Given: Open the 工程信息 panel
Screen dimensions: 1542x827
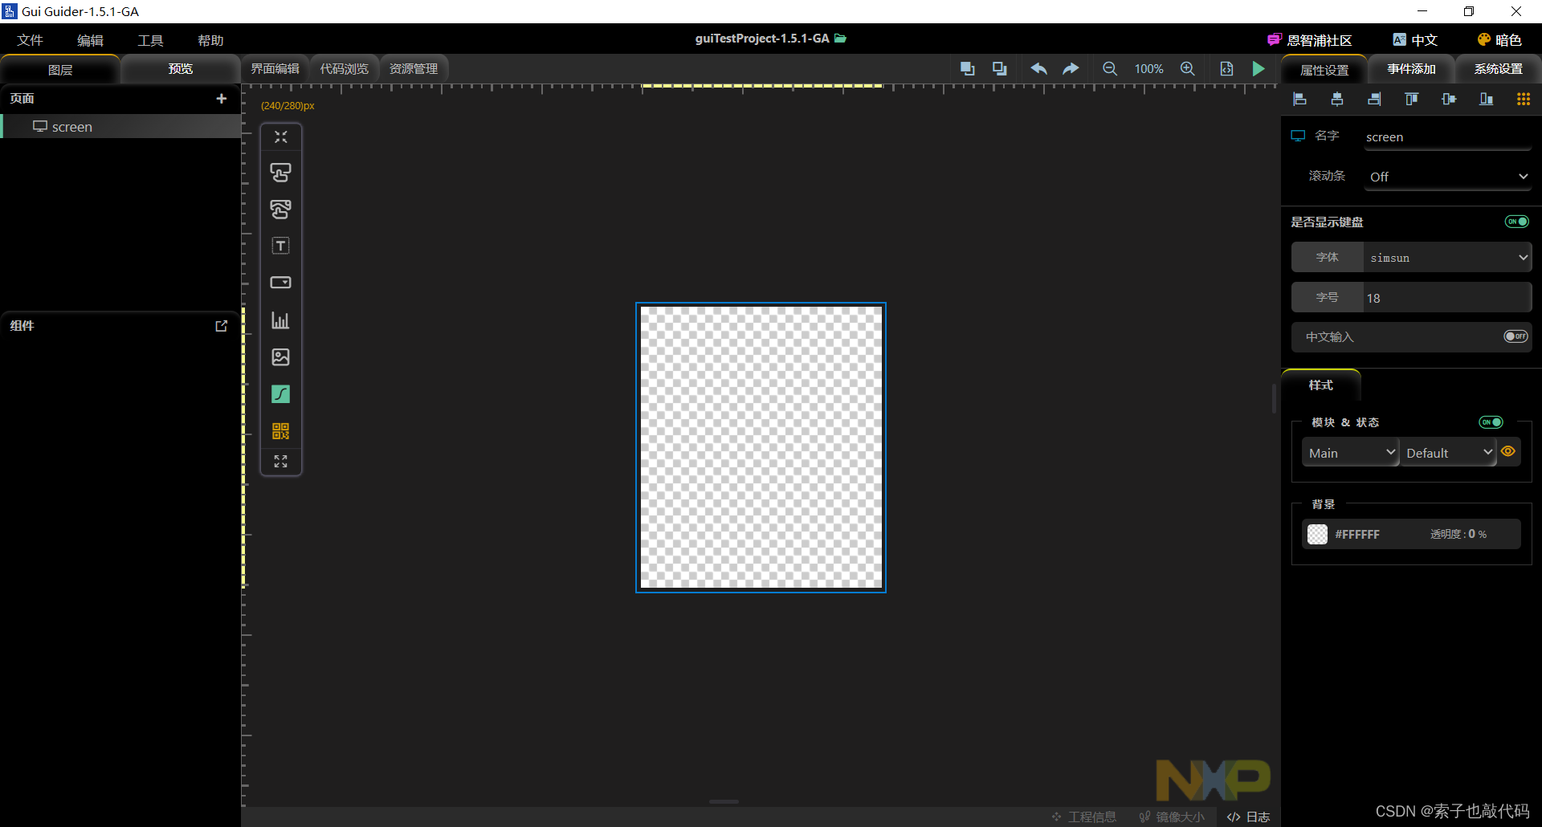Looking at the screenshot, I should pos(1084,817).
